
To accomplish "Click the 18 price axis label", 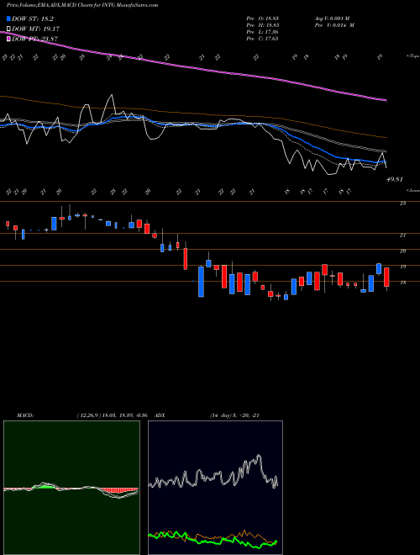I will (402, 283).
